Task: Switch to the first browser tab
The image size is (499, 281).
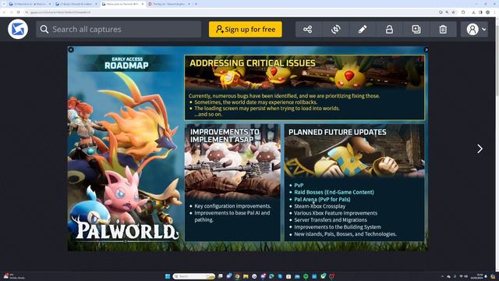Action: pos(30,4)
